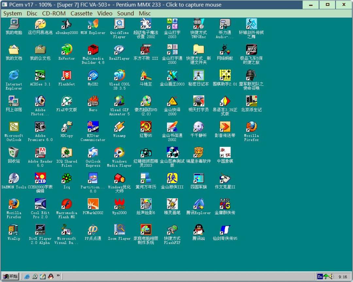Click the volume speaker tray icon
This screenshot has height=282, width=353.
coord(331,276)
